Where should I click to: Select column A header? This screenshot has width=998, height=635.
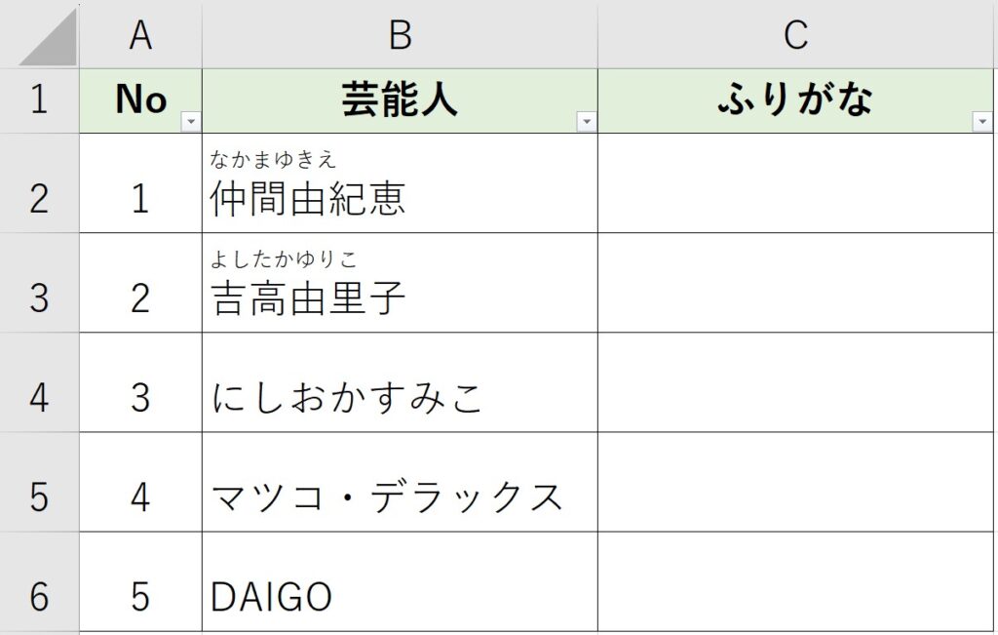pyautogui.click(x=141, y=32)
